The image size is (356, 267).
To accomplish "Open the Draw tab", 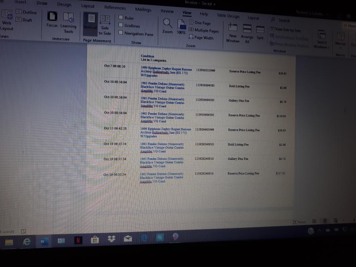I will click(x=42, y=3).
